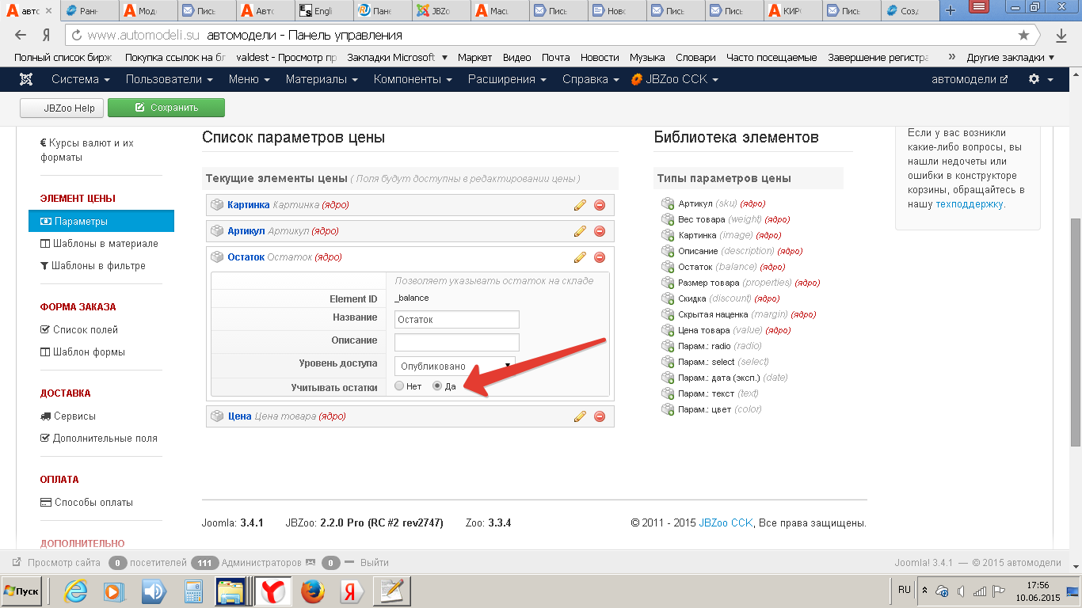This screenshot has height=608, width=1082.
Task: Click the pencil edit icon for Картинка
Action: (x=580, y=205)
